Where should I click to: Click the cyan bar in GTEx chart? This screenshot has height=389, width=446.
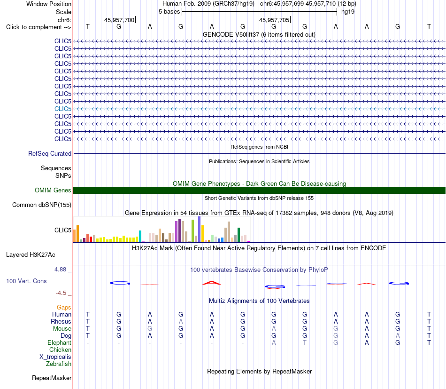point(140,236)
